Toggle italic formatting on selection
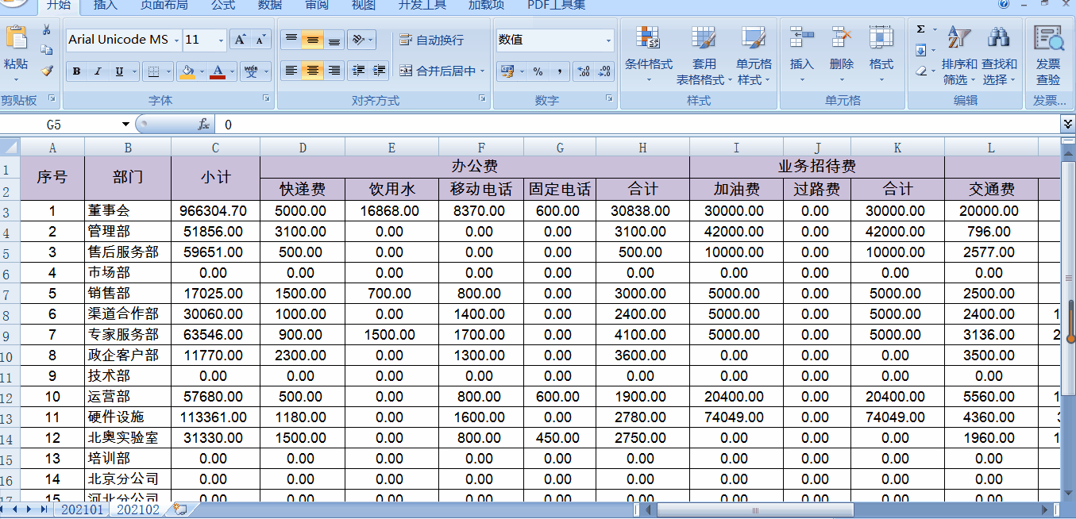Viewport: 1076px width, 519px height. pyautogui.click(x=97, y=71)
